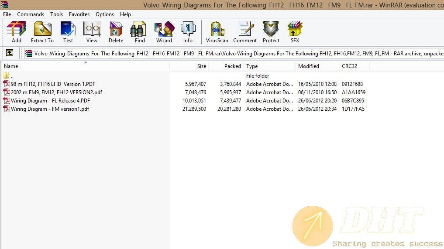Click CRC32 value 06B7C895
444x249 pixels.
353,100
